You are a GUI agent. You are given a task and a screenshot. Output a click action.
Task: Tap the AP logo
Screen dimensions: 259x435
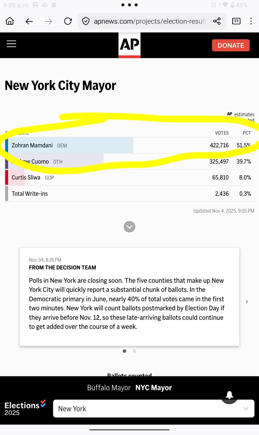pos(129,45)
